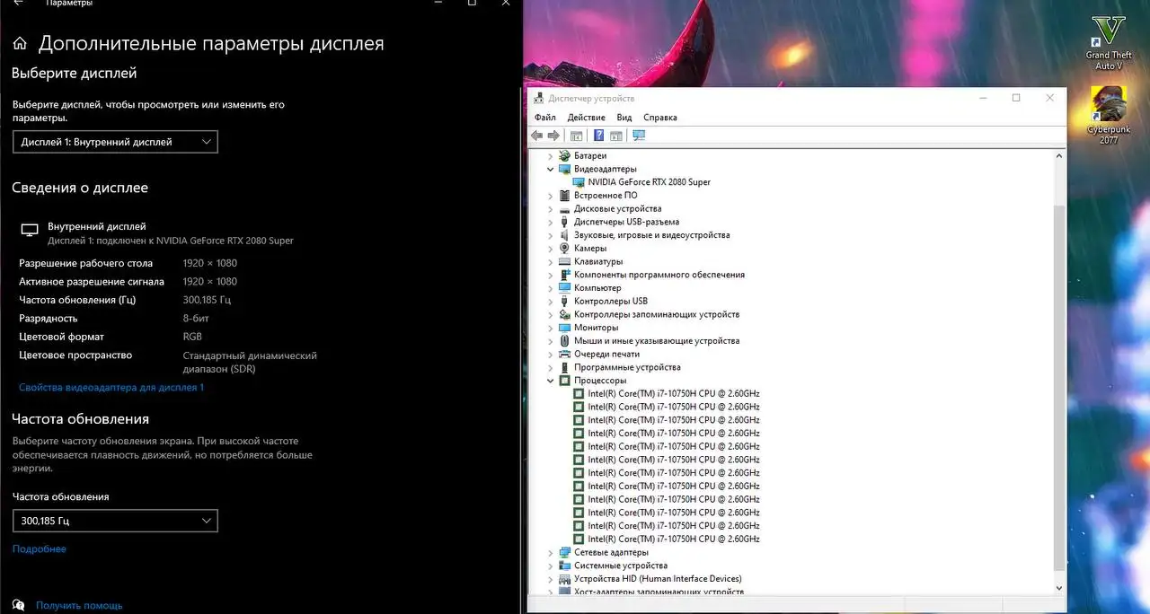Click the Подробнее link
Screen dimensions: 1150x614
point(39,548)
